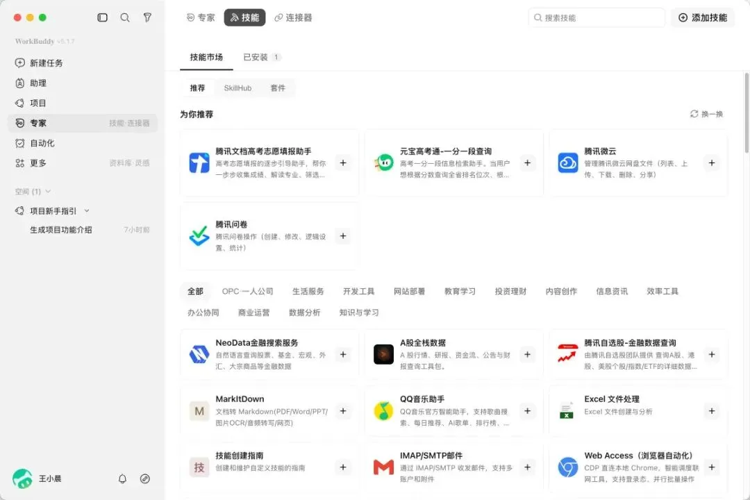Add the 元宝高考通 skill with plus button
This screenshot has height=500, width=750.
(527, 163)
